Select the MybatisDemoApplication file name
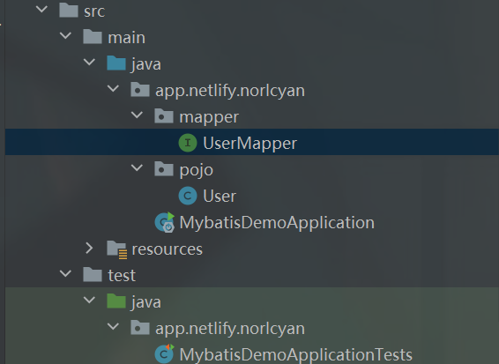The height and width of the screenshot is (364, 499). coord(277,223)
